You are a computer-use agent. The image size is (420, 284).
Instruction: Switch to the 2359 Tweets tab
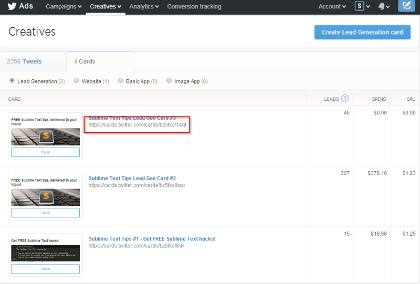click(x=24, y=61)
